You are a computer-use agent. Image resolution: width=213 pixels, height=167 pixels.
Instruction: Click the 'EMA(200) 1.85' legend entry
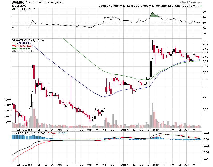(23, 46)
